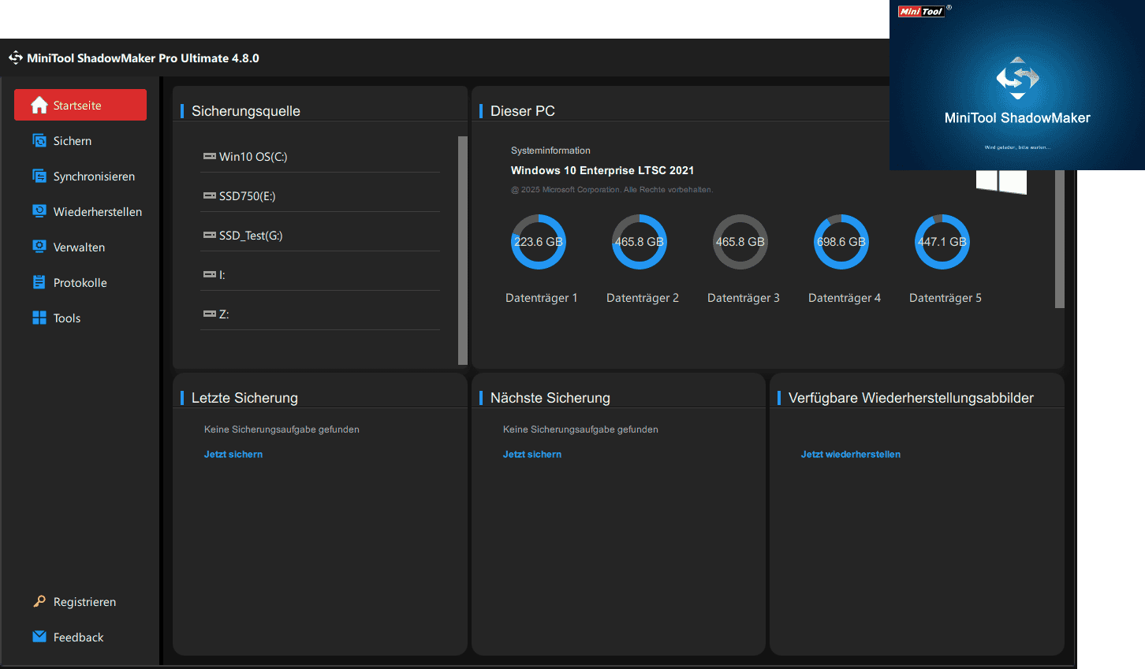The height and width of the screenshot is (669, 1145).
Task: Click the Synchronisieren sync icon
Action: 39,176
